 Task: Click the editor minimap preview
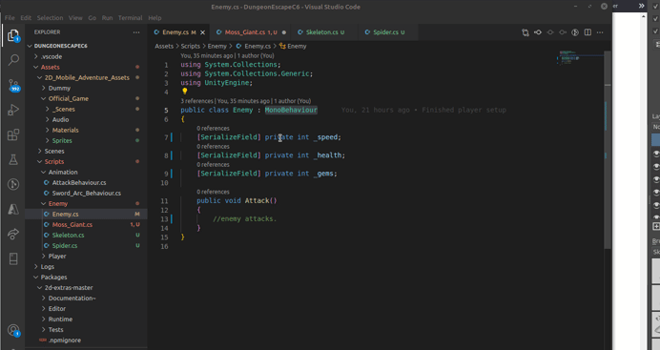(569, 57)
